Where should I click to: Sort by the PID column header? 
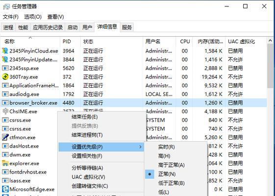point(70,42)
